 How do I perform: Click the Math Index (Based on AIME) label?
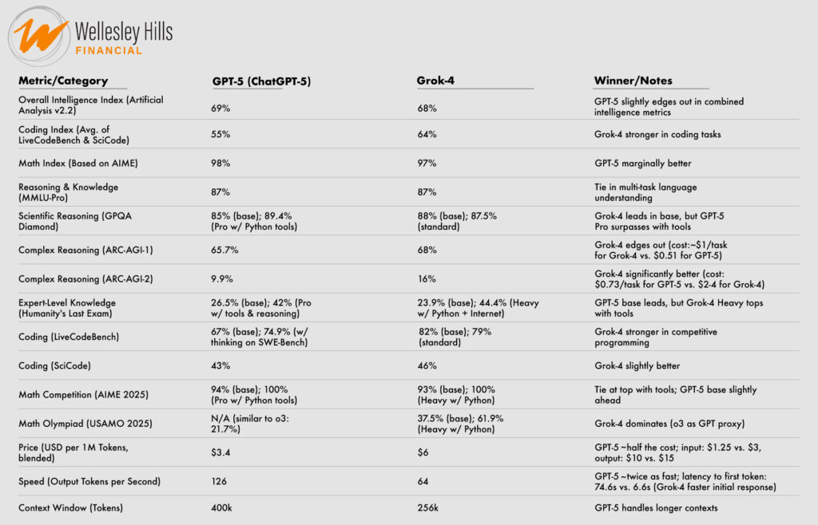click(x=79, y=164)
